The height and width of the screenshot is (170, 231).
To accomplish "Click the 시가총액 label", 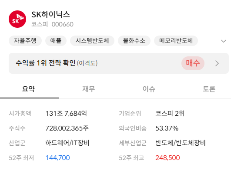I will point(20,114).
